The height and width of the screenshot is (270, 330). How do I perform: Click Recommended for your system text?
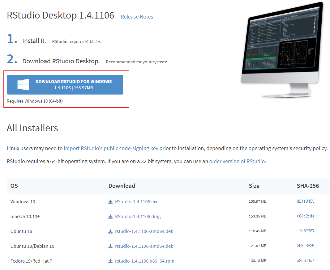(x=136, y=62)
